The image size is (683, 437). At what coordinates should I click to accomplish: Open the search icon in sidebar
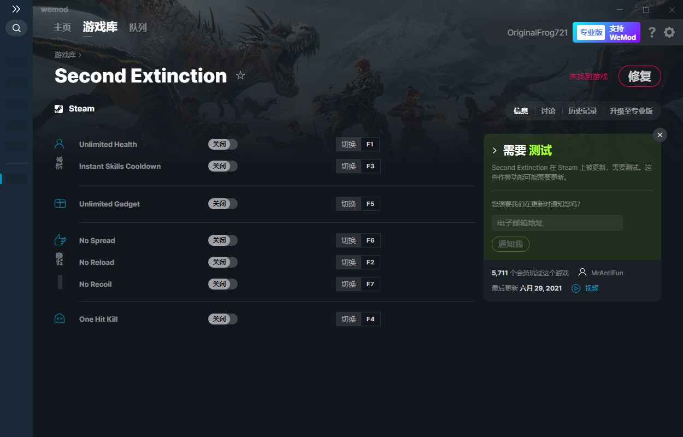(16, 28)
